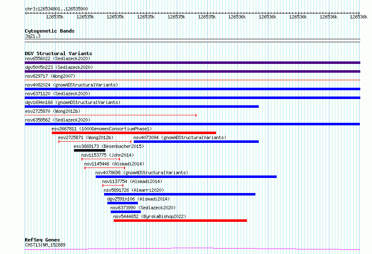Image resolution: width=372 pixels, height=254 pixels.
Task: Click esv2667811 (1000GenomesConsortiumPhase1) label
Action: [x=102, y=129]
